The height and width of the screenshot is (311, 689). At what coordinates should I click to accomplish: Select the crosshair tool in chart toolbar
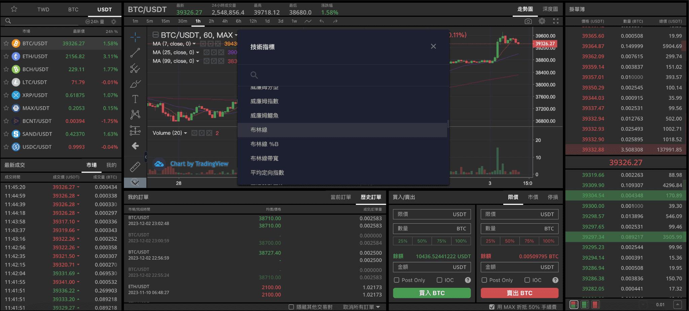[x=135, y=37]
